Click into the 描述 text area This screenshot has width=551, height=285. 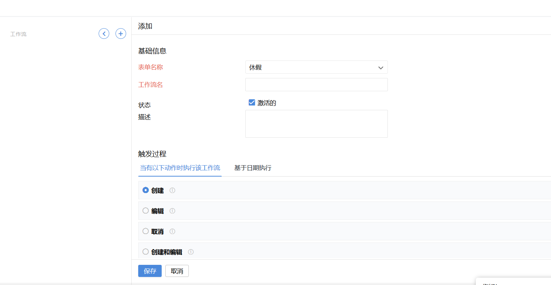coord(316,124)
